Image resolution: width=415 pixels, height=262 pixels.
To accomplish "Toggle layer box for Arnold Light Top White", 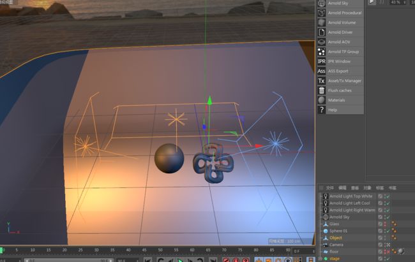I will coord(380,196).
